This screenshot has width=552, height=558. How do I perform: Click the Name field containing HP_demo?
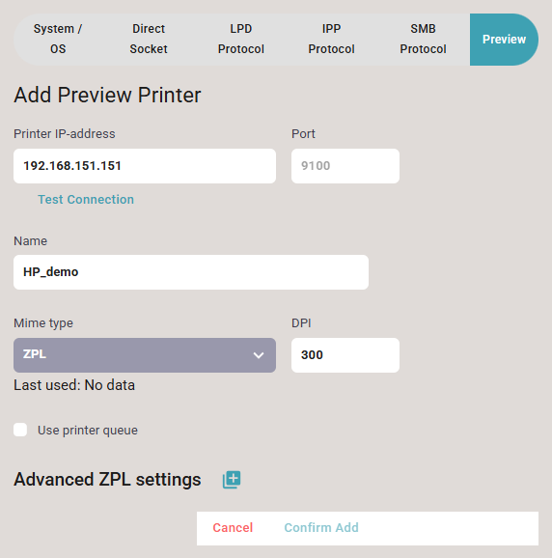point(191,272)
